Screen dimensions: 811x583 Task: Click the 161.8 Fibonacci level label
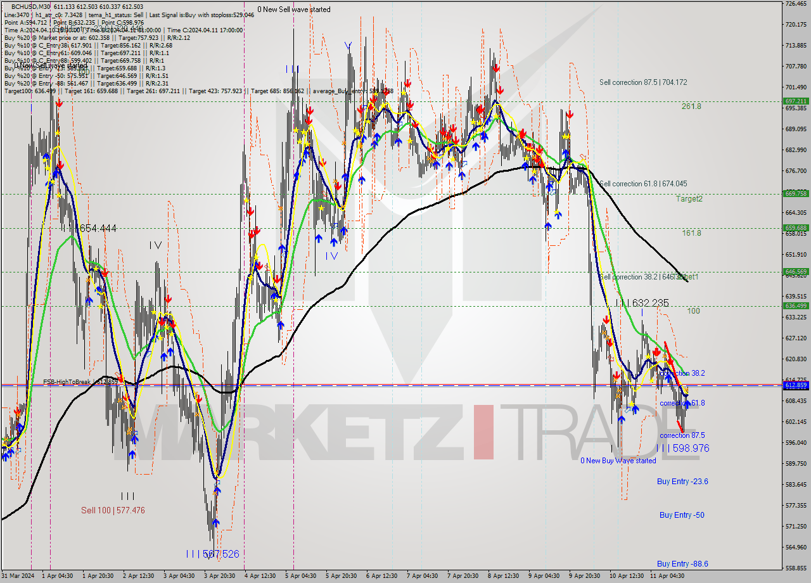pos(691,233)
